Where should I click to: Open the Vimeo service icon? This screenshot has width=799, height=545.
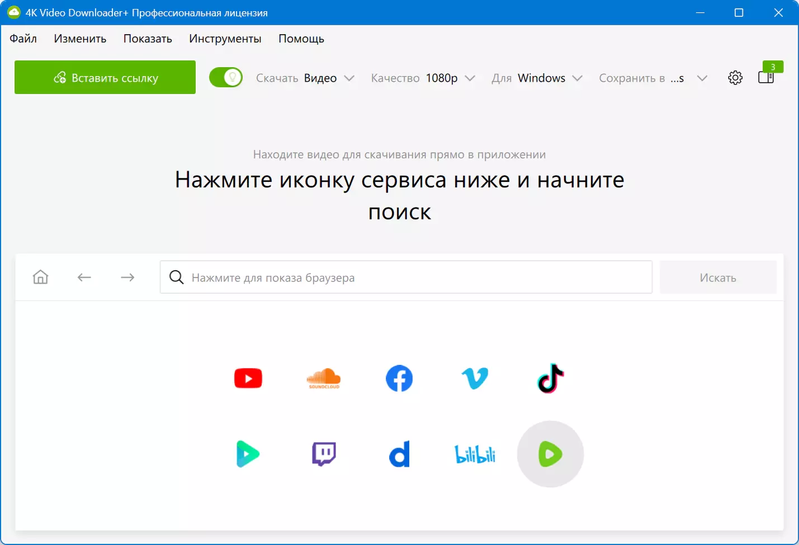click(x=475, y=379)
